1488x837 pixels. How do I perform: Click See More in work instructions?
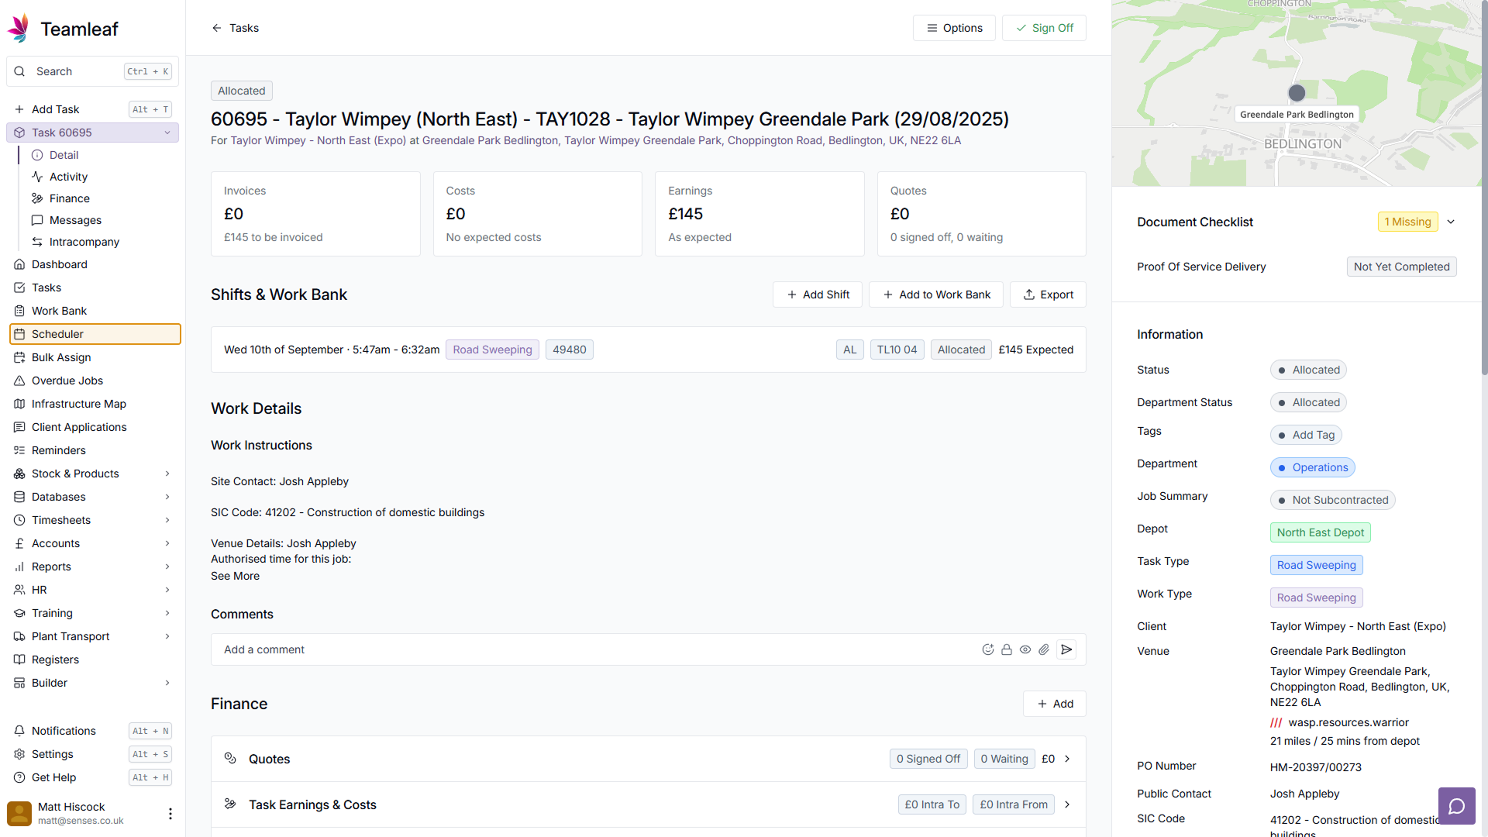(x=235, y=576)
